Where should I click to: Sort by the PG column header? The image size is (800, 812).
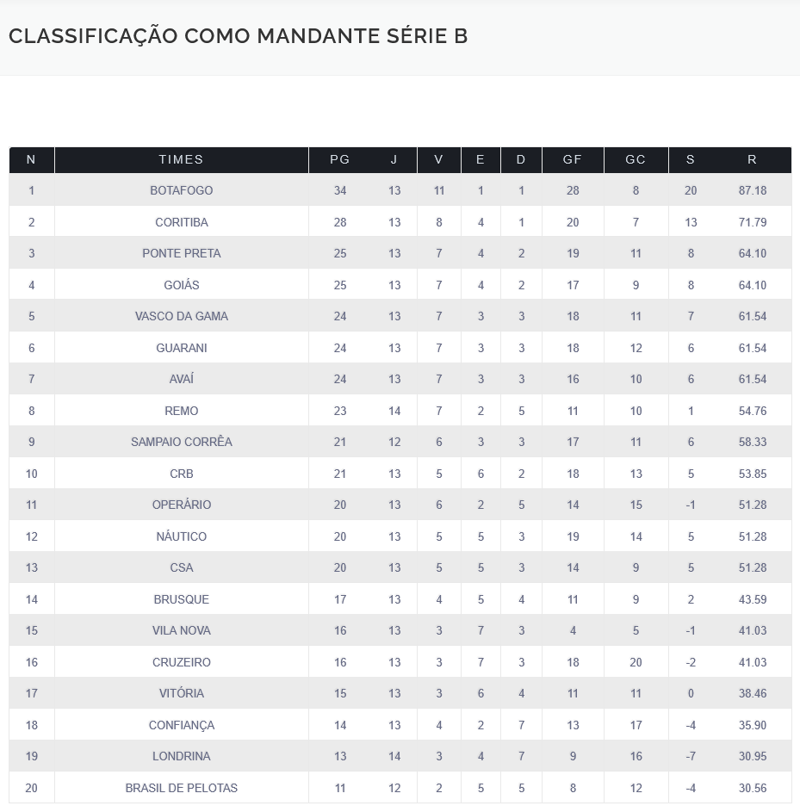(x=340, y=159)
